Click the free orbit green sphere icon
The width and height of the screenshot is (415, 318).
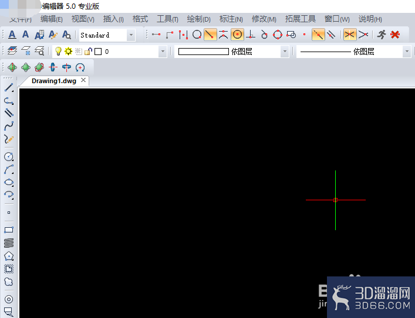pos(26,67)
